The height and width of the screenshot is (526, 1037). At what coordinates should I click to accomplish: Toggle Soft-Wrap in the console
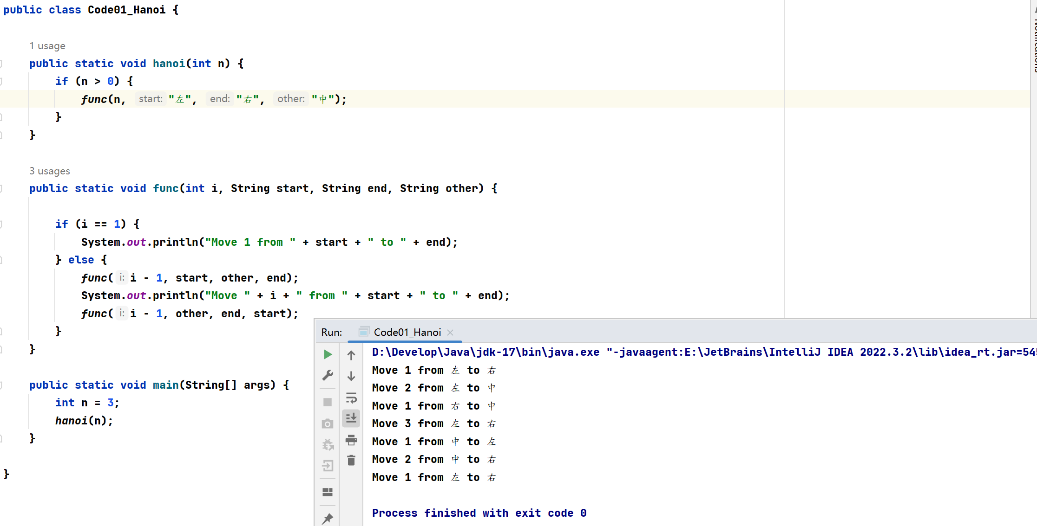pyautogui.click(x=351, y=398)
